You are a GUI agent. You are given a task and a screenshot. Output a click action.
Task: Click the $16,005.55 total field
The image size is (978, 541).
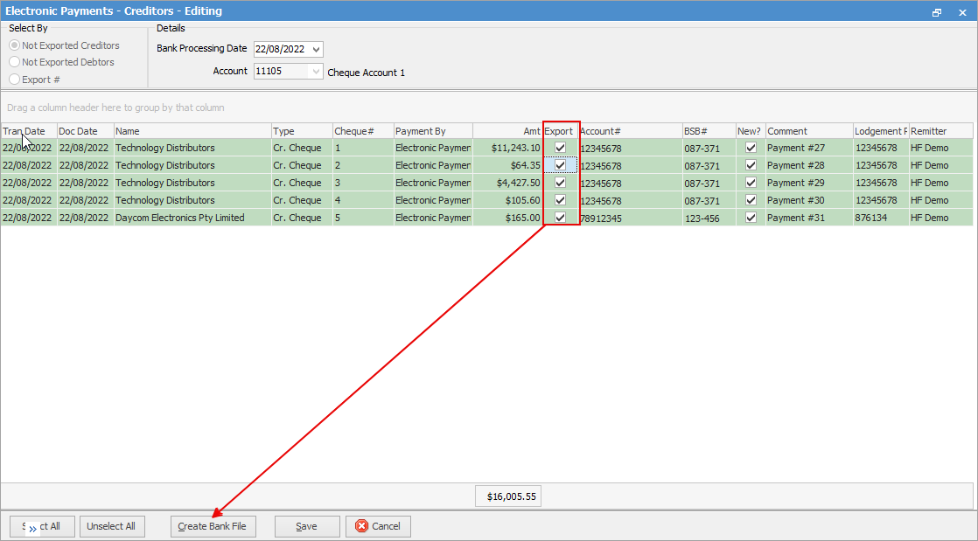tap(508, 496)
